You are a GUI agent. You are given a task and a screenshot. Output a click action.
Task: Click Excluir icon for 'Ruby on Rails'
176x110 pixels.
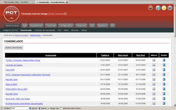[x=164, y=84]
